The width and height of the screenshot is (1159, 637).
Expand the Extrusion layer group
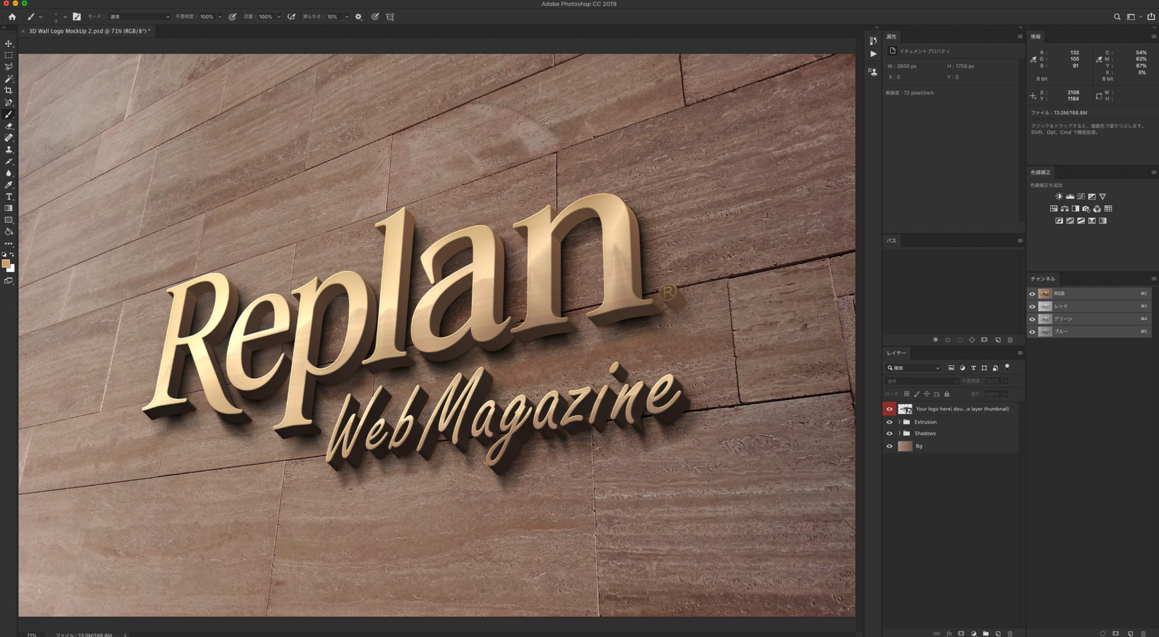click(x=899, y=422)
